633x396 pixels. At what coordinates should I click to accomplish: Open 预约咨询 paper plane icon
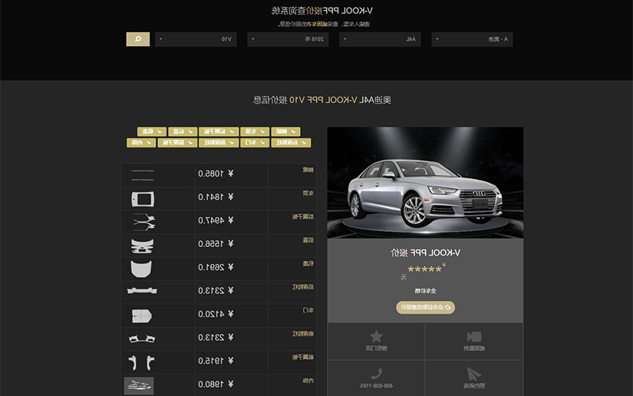tap(474, 375)
